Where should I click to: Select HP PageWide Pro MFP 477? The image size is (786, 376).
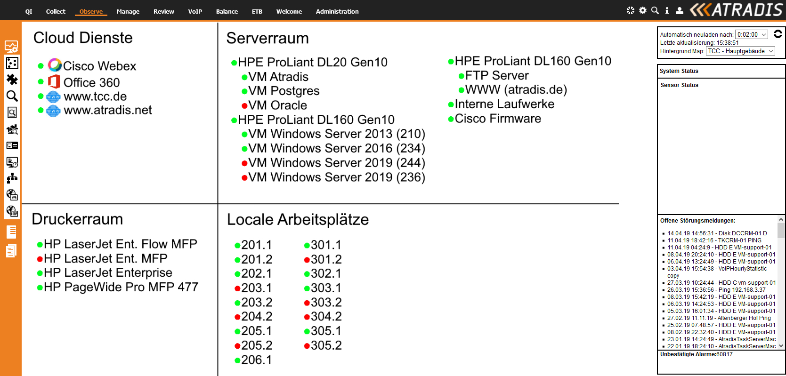[x=121, y=287]
